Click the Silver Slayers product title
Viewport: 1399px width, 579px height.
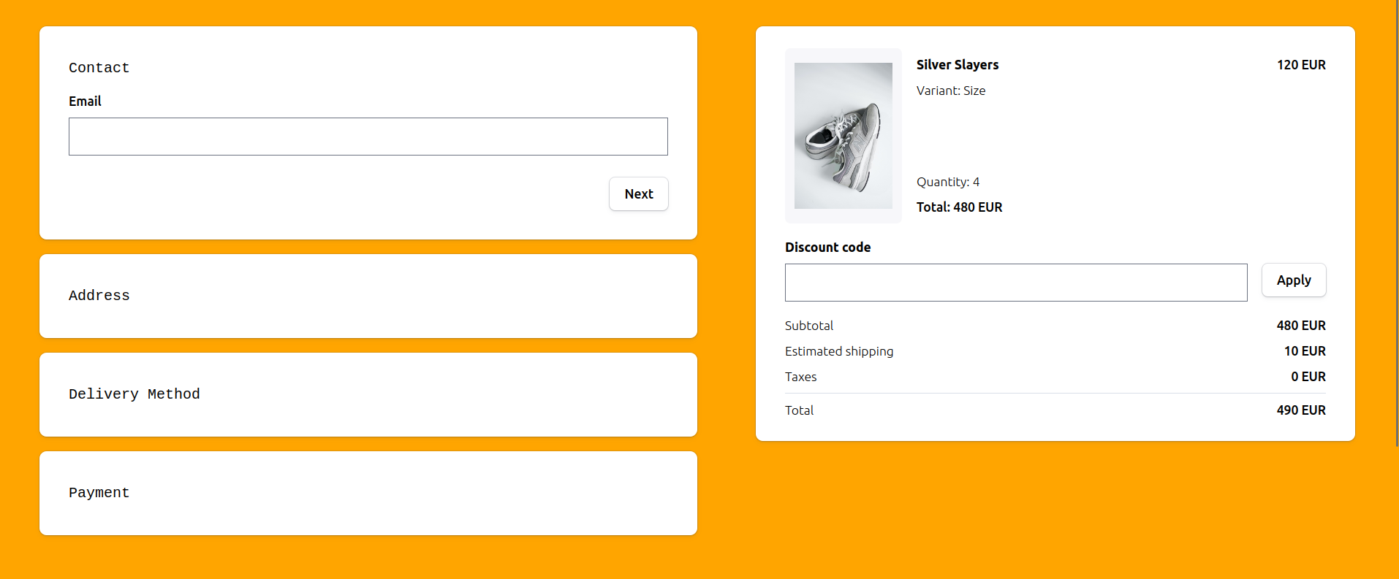tap(957, 65)
